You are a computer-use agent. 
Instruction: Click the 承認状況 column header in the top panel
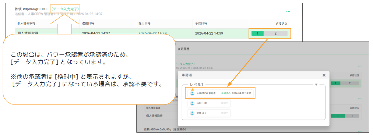coord(281,24)
